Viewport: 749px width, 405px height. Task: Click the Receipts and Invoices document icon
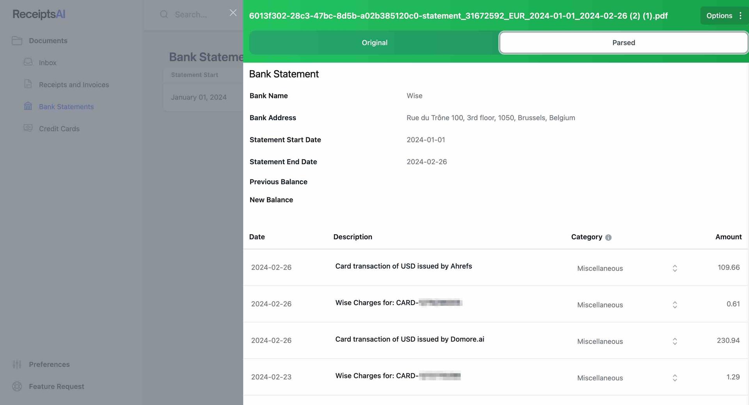click(28, 84)
